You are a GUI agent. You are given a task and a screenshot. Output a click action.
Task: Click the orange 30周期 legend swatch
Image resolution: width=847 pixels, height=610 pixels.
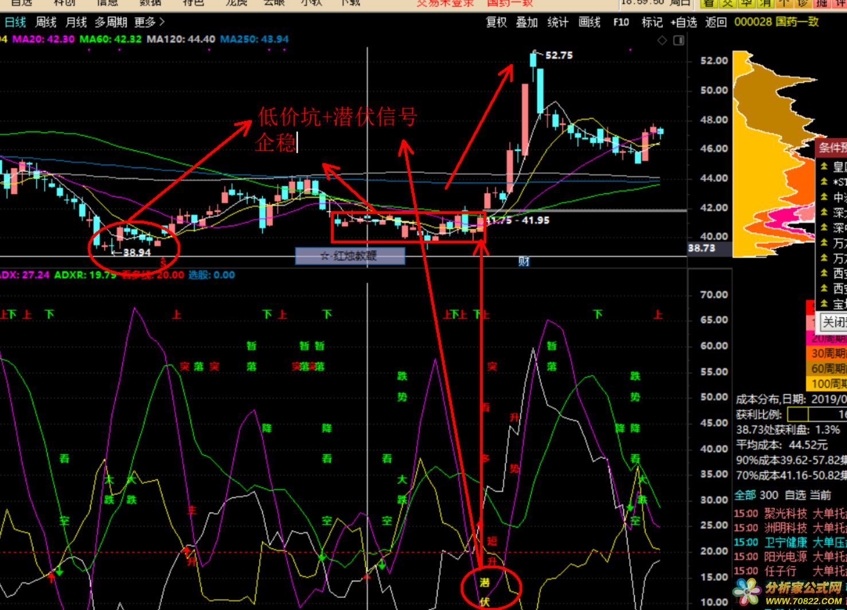point(826,353)
